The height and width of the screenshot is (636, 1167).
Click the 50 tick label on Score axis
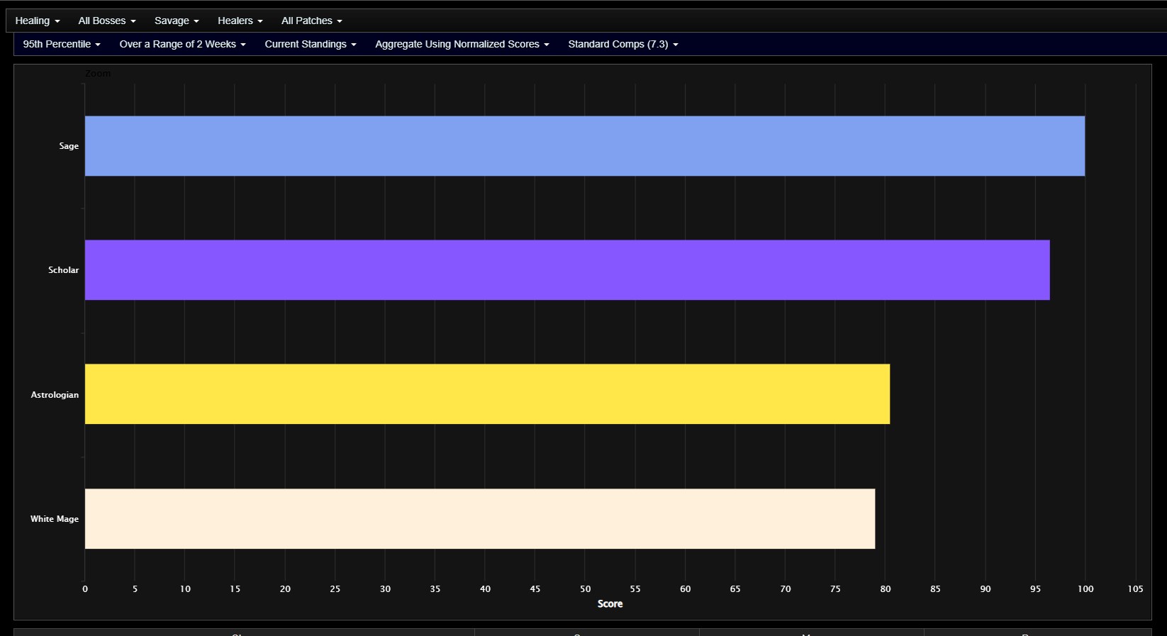coord(585,589)
